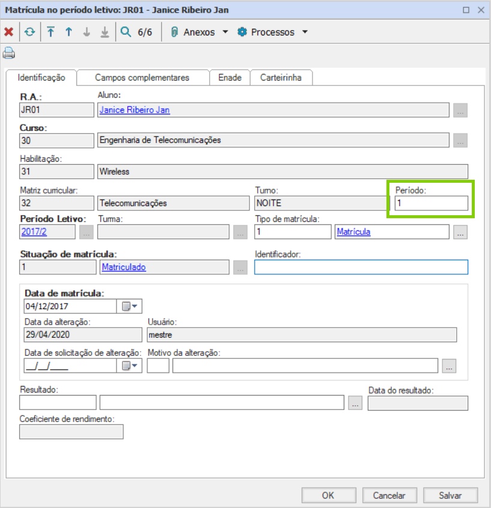
Task: Open the Matrícula tipo link
Action: point(353,231)
